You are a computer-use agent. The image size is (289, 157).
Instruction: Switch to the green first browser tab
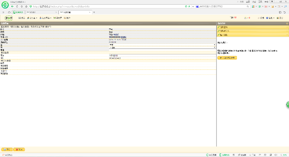pyautogui.click(x=18, y=12)
